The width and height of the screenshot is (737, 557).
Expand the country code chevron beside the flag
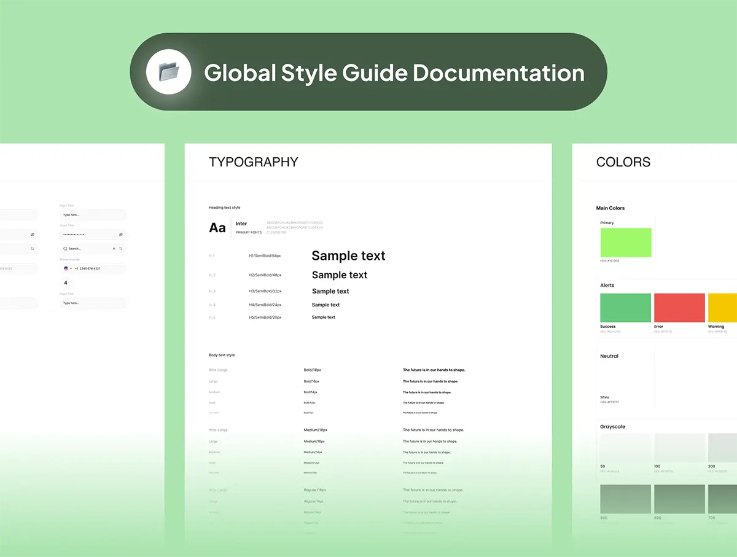pos(71,268)
